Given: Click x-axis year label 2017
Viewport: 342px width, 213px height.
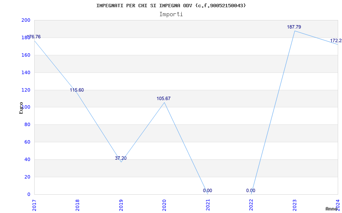Looking at the screenshot, I should click(x=34, y=205).
